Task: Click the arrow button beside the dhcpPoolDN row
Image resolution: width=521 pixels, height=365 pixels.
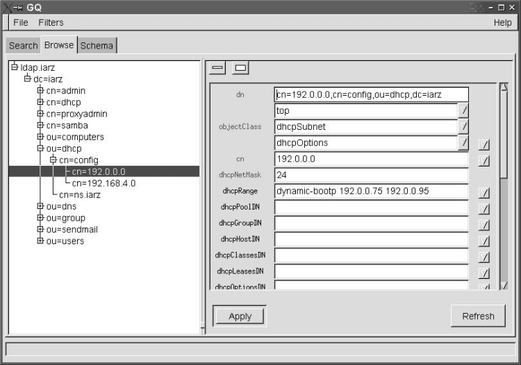Action: (x=484, y=209)
